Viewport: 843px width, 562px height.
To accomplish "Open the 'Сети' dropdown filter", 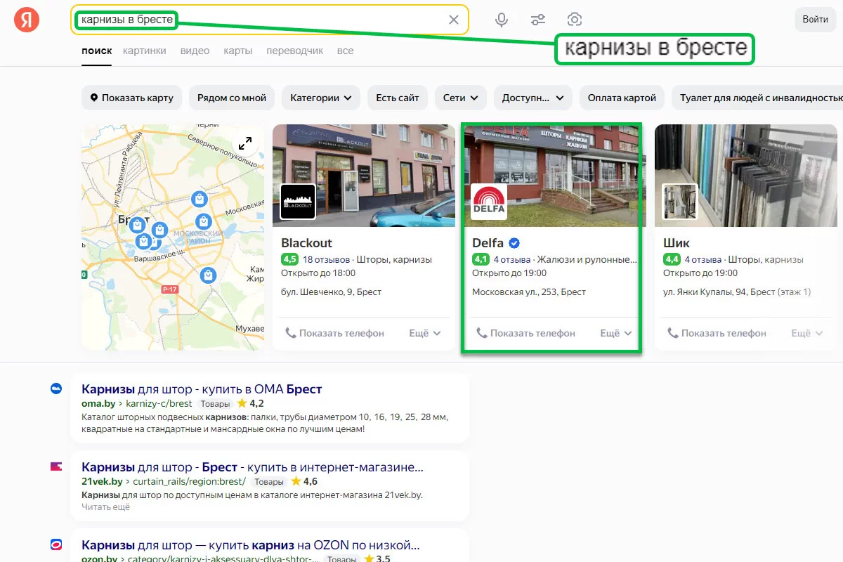I will 460,98.
